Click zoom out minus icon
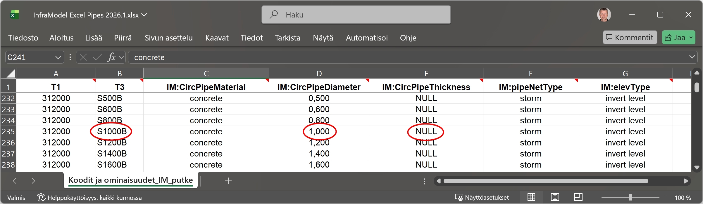Viewport: 703px width, 204px height. (596, 197)
